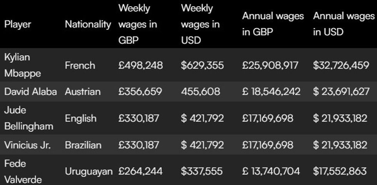This screenshot has width=377, height=185.
Task: Click the £25,908,917 annual wage cell
Action: 270,65
